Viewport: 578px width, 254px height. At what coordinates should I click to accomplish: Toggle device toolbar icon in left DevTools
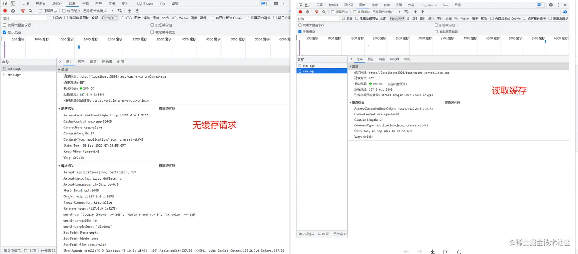[12, 3]
